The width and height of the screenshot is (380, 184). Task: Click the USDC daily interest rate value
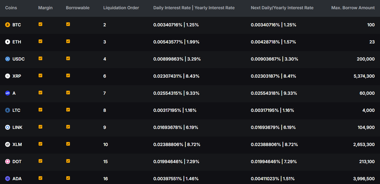tap(168, 59)
